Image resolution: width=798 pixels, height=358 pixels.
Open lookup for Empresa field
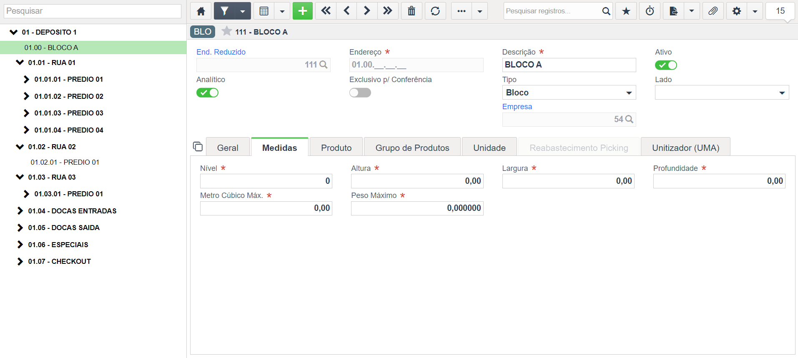[x=629, y=119]
